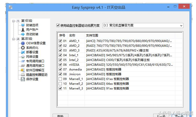Image resolution: width=196 pixels, height=117 pixels.
Task: Open 软件压缩解压 page
Action: (x=35, y=70)
